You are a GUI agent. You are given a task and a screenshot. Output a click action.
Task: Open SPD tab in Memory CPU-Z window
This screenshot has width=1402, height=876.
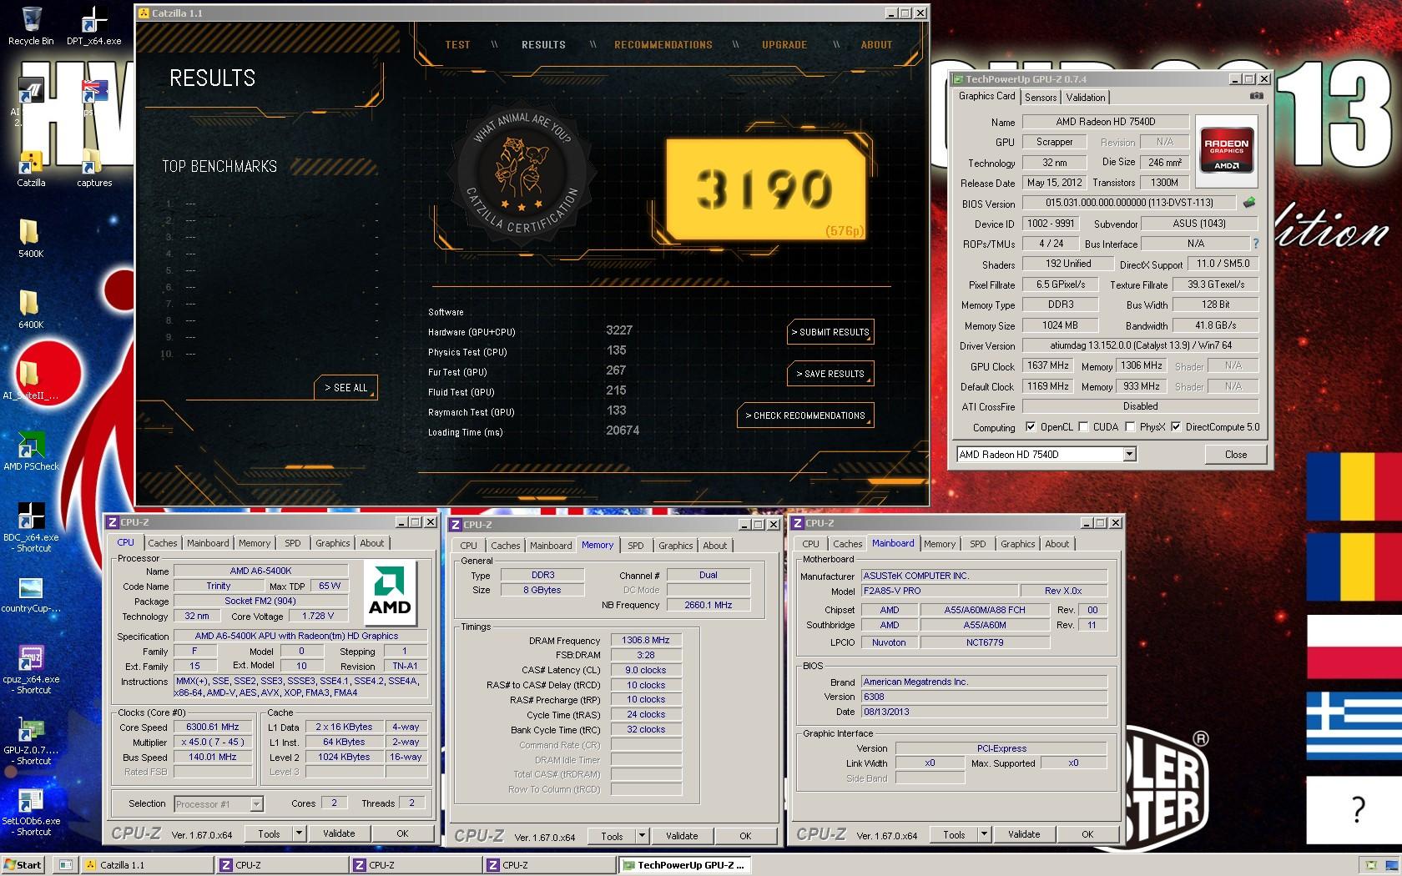[x=636, y=546]
